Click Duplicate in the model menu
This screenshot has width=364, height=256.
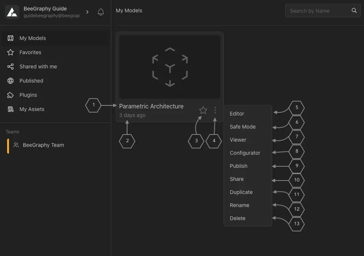tap(241, 192)
